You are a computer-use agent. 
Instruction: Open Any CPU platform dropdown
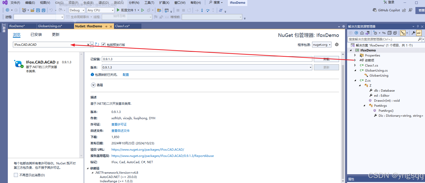(x=100, y=10)
